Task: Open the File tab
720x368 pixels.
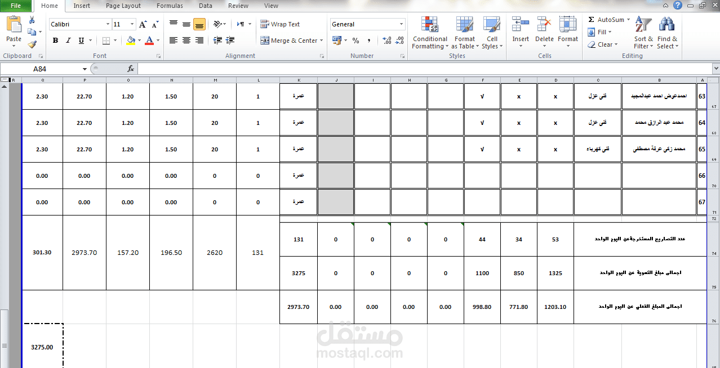Action: pyautogui.click(x=16, y=6)
